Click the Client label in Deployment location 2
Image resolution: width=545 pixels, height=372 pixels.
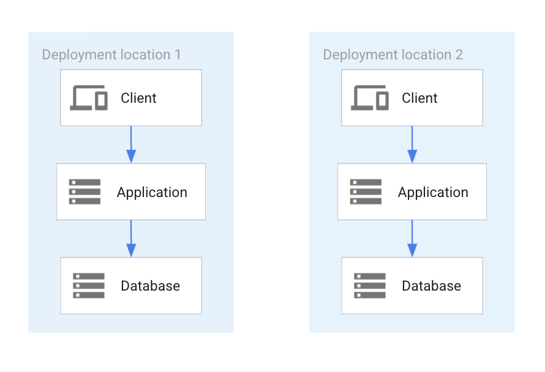click(x=419, y=97)
